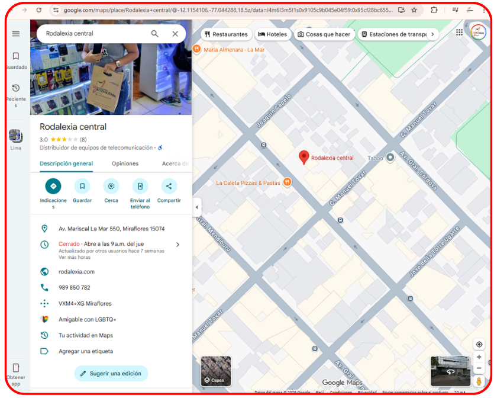This screenshot has height=398, width=494.
Task: Select the Restaurantes filter chip
Action: tap(226, 34)
